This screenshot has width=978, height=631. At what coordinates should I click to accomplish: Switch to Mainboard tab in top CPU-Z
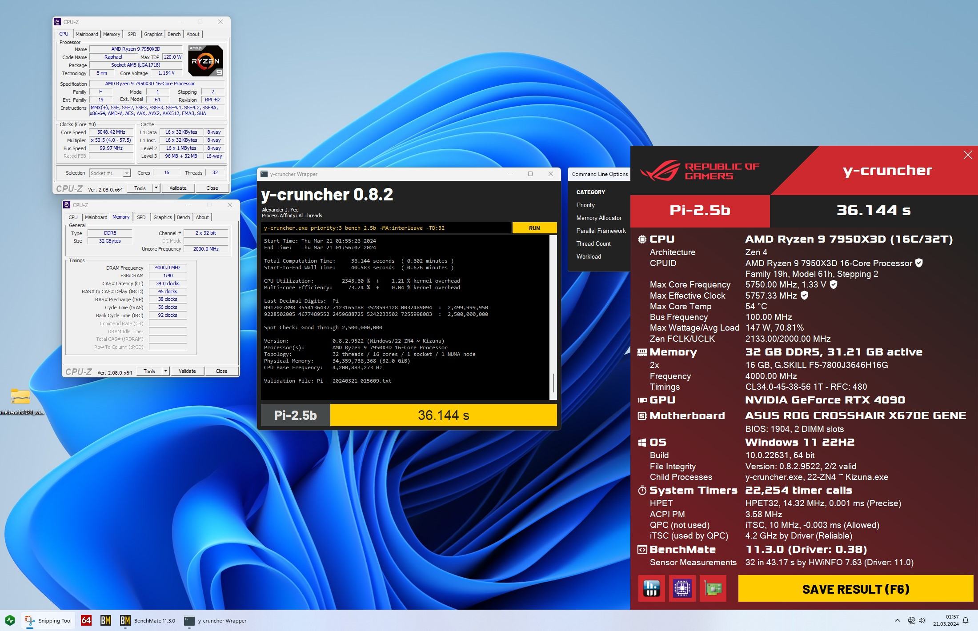[x=87, y=34]
